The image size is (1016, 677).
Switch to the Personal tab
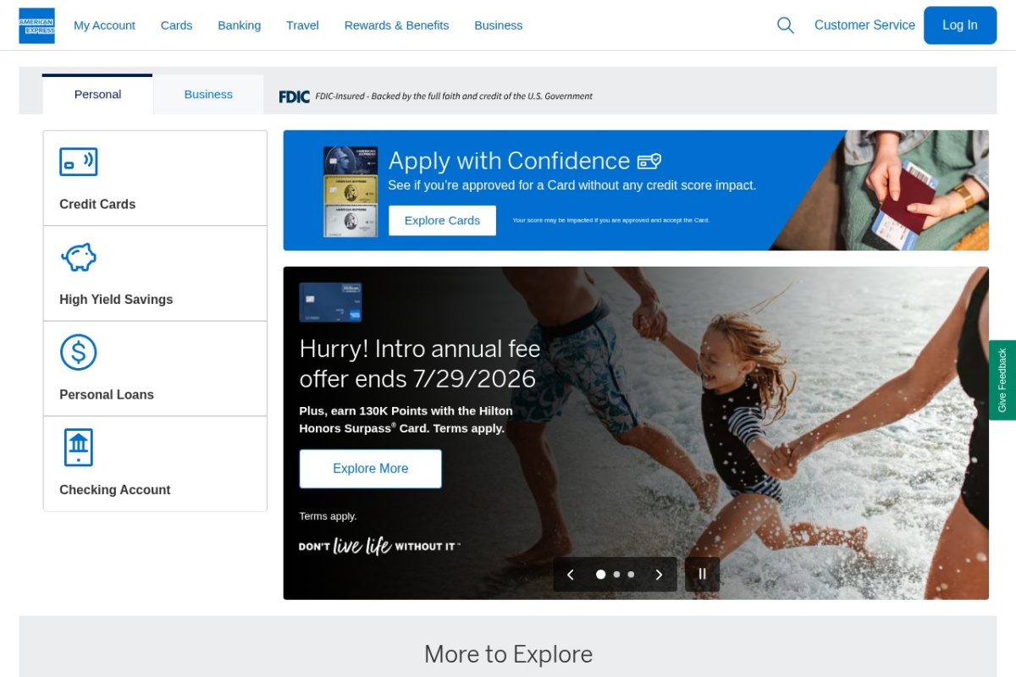click(x=97, y=94)
